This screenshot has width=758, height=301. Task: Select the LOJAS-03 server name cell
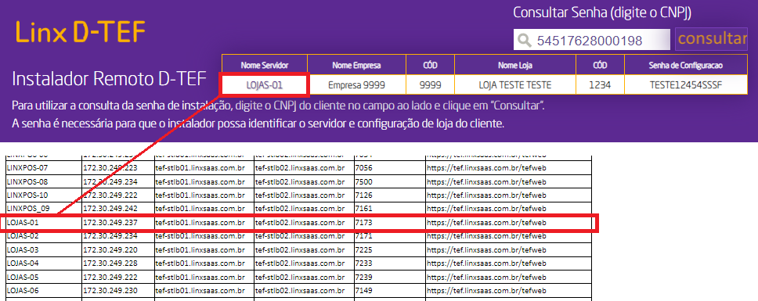[44, 250]
